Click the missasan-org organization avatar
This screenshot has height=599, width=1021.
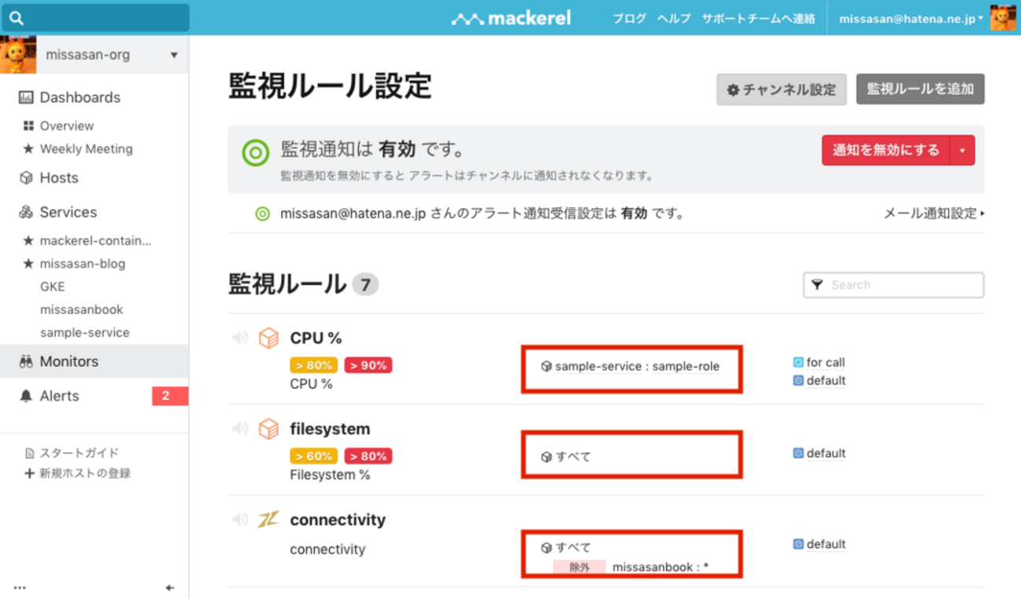click(18, 55)
